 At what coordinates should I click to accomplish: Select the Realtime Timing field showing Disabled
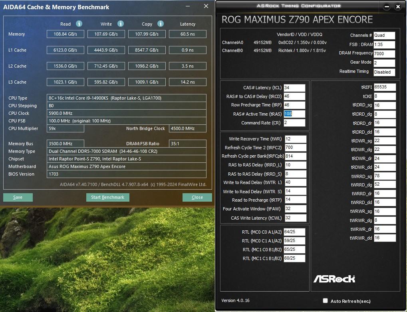[384, 72]
